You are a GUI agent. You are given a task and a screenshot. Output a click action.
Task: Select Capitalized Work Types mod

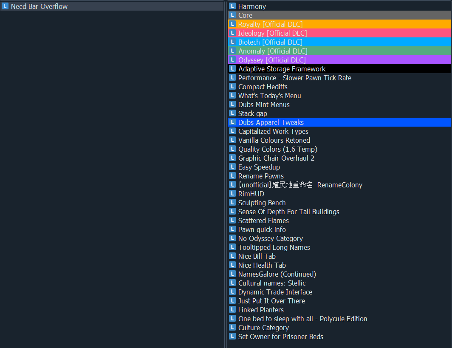coord(339,131)
